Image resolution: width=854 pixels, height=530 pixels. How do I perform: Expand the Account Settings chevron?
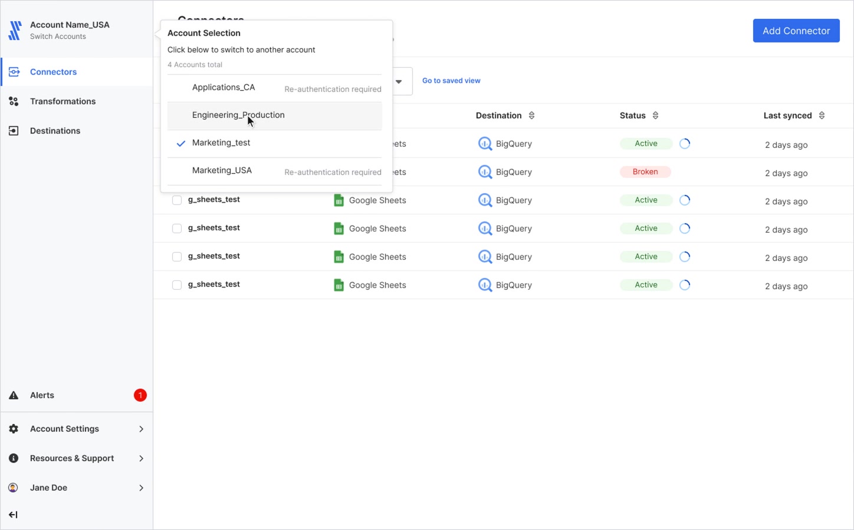[141, 429]
